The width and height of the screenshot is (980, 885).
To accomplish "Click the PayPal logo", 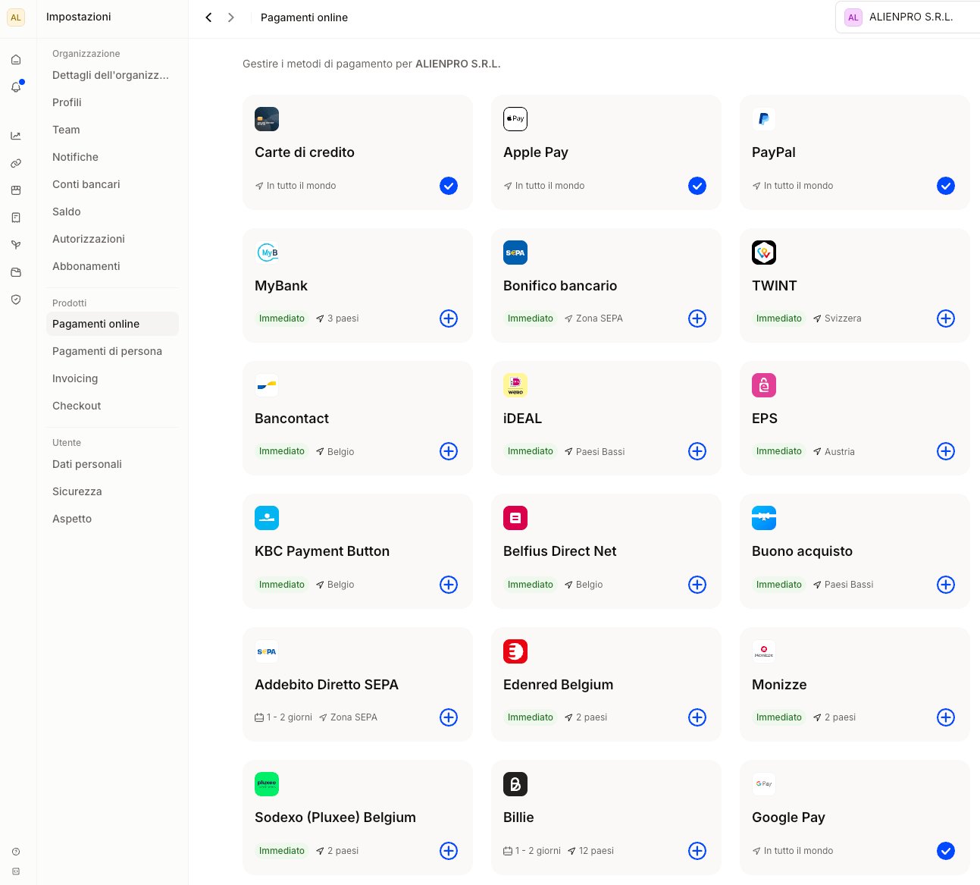I will 764,119.
